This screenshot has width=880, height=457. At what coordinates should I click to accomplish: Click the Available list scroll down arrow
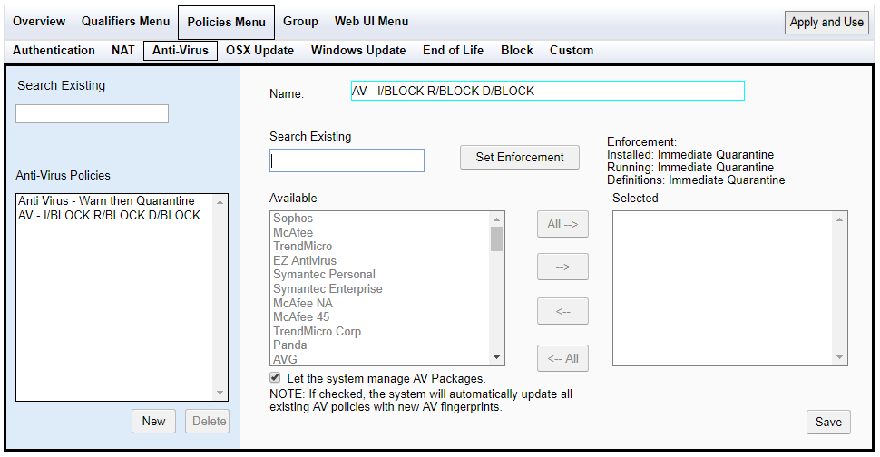pyautogui.click(x=496, y=357)
